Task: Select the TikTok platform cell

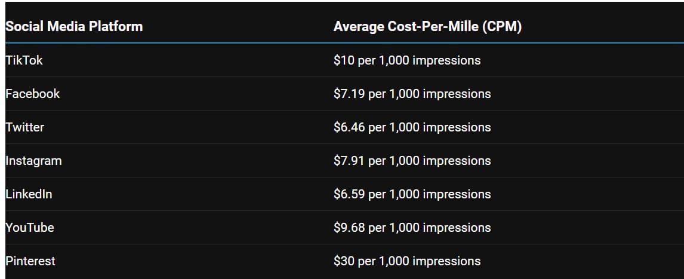Action: tap(24, 60)
